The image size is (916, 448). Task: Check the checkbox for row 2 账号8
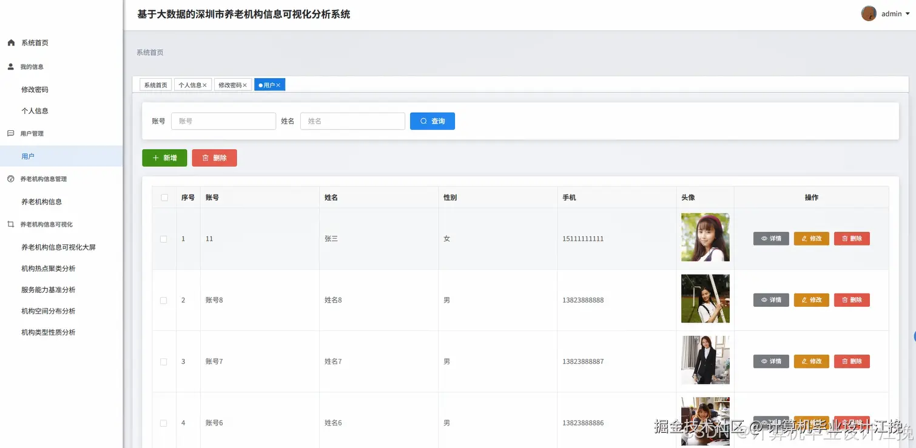(164, 300)
